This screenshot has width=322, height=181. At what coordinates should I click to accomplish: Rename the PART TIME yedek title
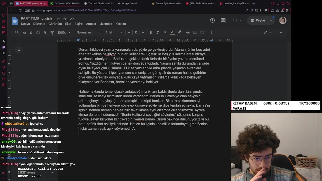tap(36, 19)
